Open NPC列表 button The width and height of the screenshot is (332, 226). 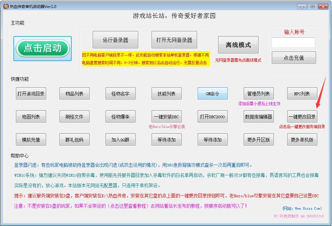[x=302, y=93]
